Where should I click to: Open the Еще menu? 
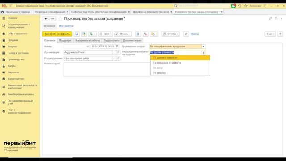click(270, 34)
